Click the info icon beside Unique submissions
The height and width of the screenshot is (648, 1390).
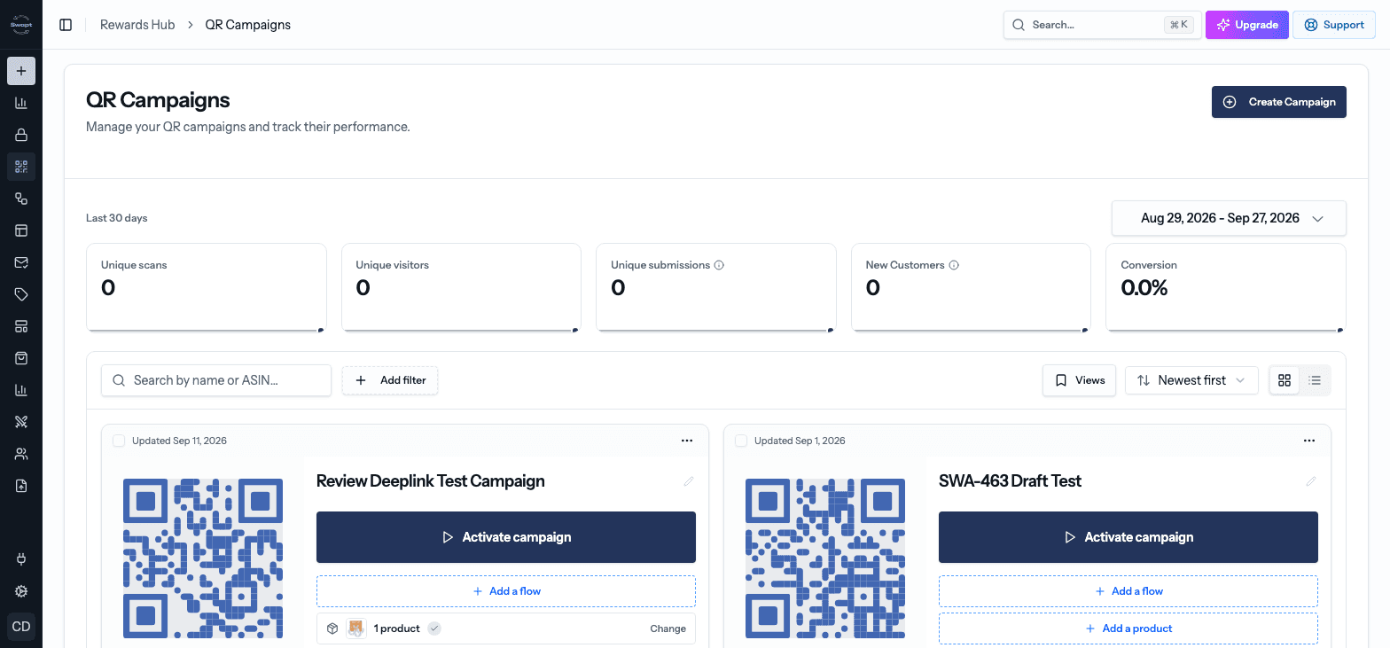click(x=719, y=265)
